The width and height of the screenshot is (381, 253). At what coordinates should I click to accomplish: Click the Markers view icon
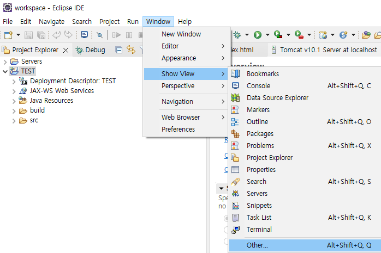(x=235, y=110)
